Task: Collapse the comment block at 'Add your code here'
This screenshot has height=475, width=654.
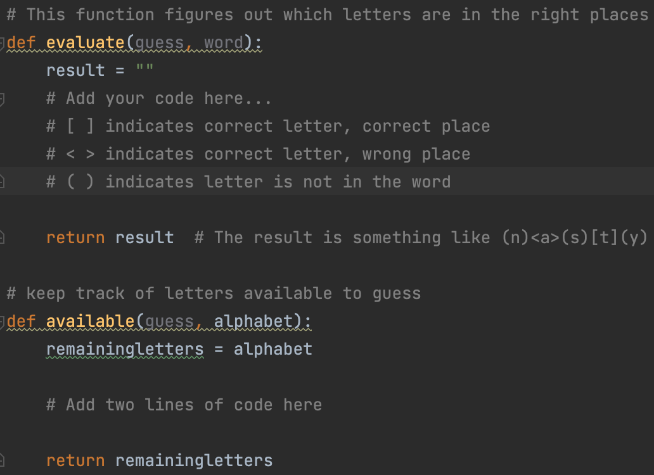Action: click(2, 99)
